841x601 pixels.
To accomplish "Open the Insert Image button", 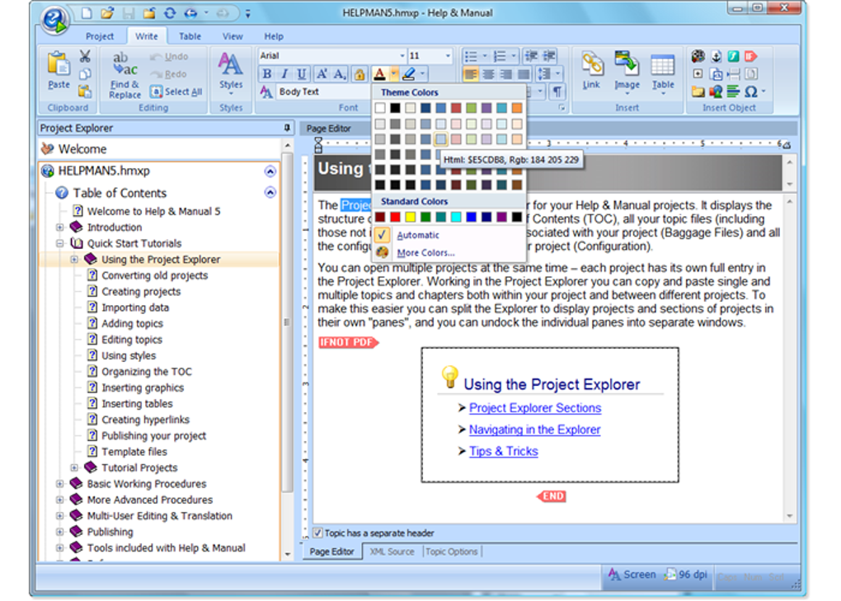I will coord(627,73).
